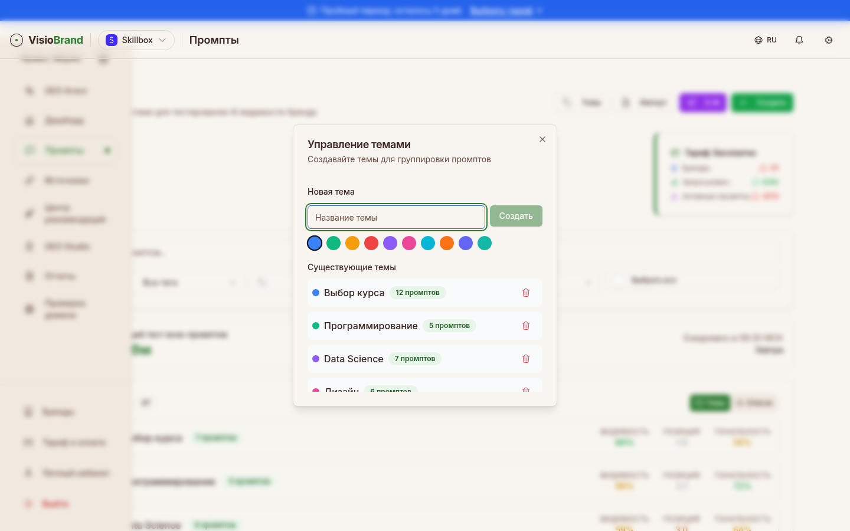Image resolution: width=850 pixels, height=531 pixels.
Task: Focus the Название темы input field
Action: tap(396, 217)
